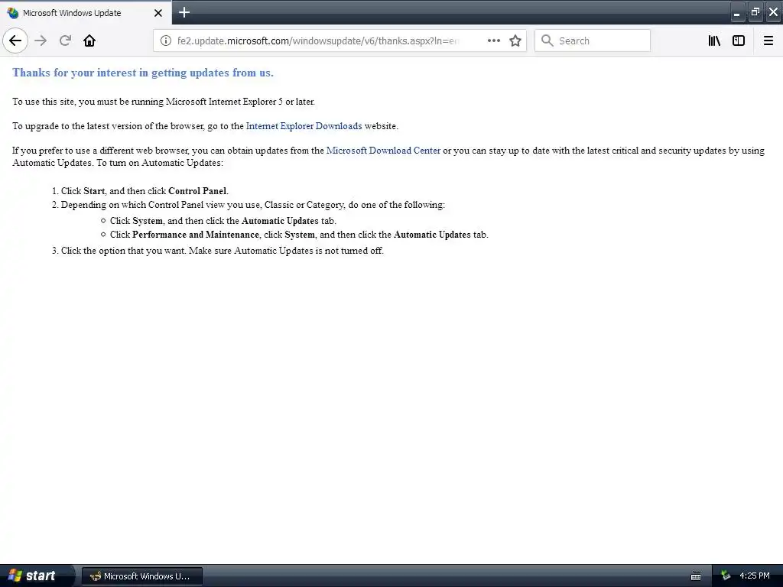Click the heading Thanks for your interest
Viewport: 783px width, 587px height.
(x=143, y=73)
